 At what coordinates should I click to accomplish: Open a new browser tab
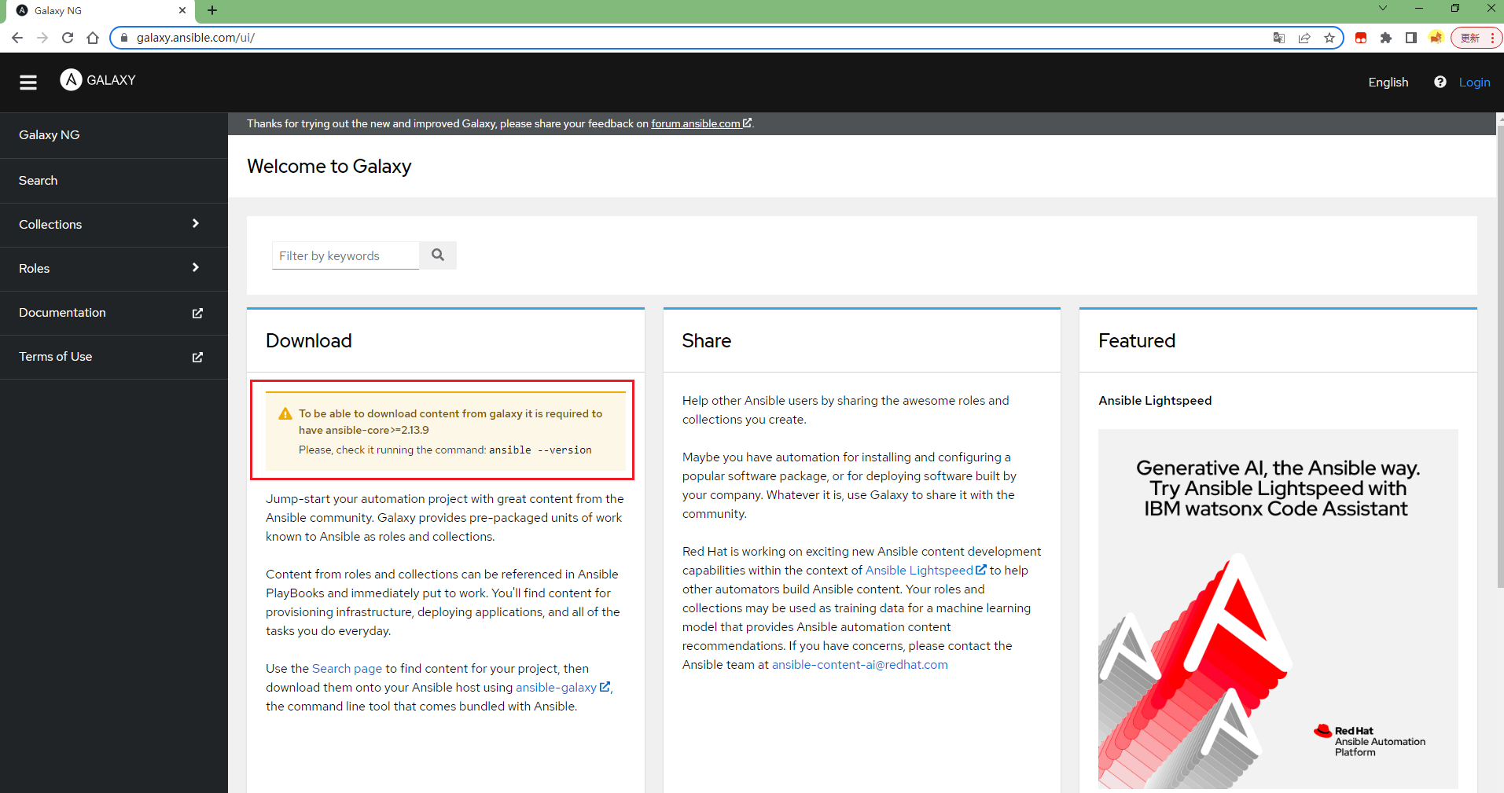212,10
